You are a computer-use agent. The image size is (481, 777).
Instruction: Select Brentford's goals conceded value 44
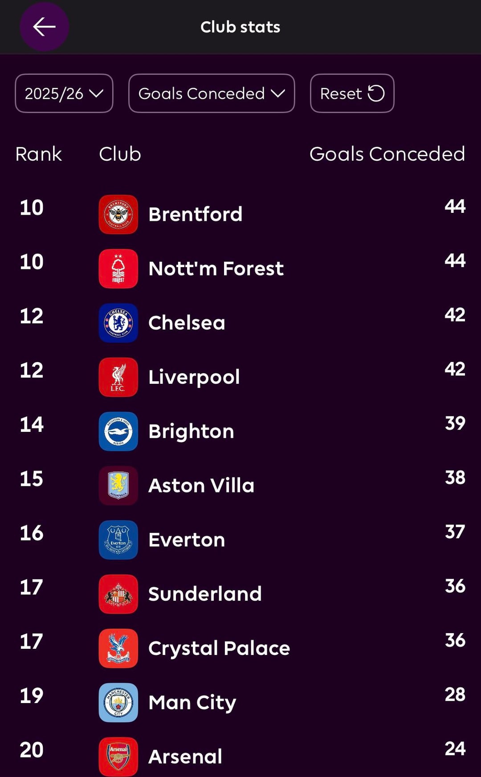tap(455, 207)
